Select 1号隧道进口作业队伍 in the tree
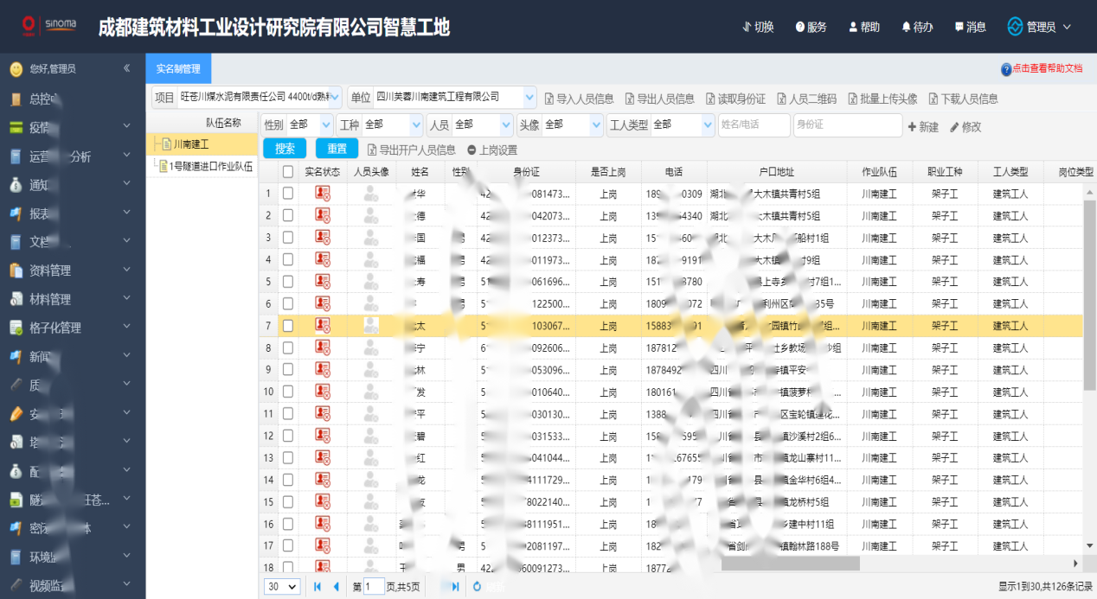This screenshot has height=599, width=1097. tap(210, 168)
